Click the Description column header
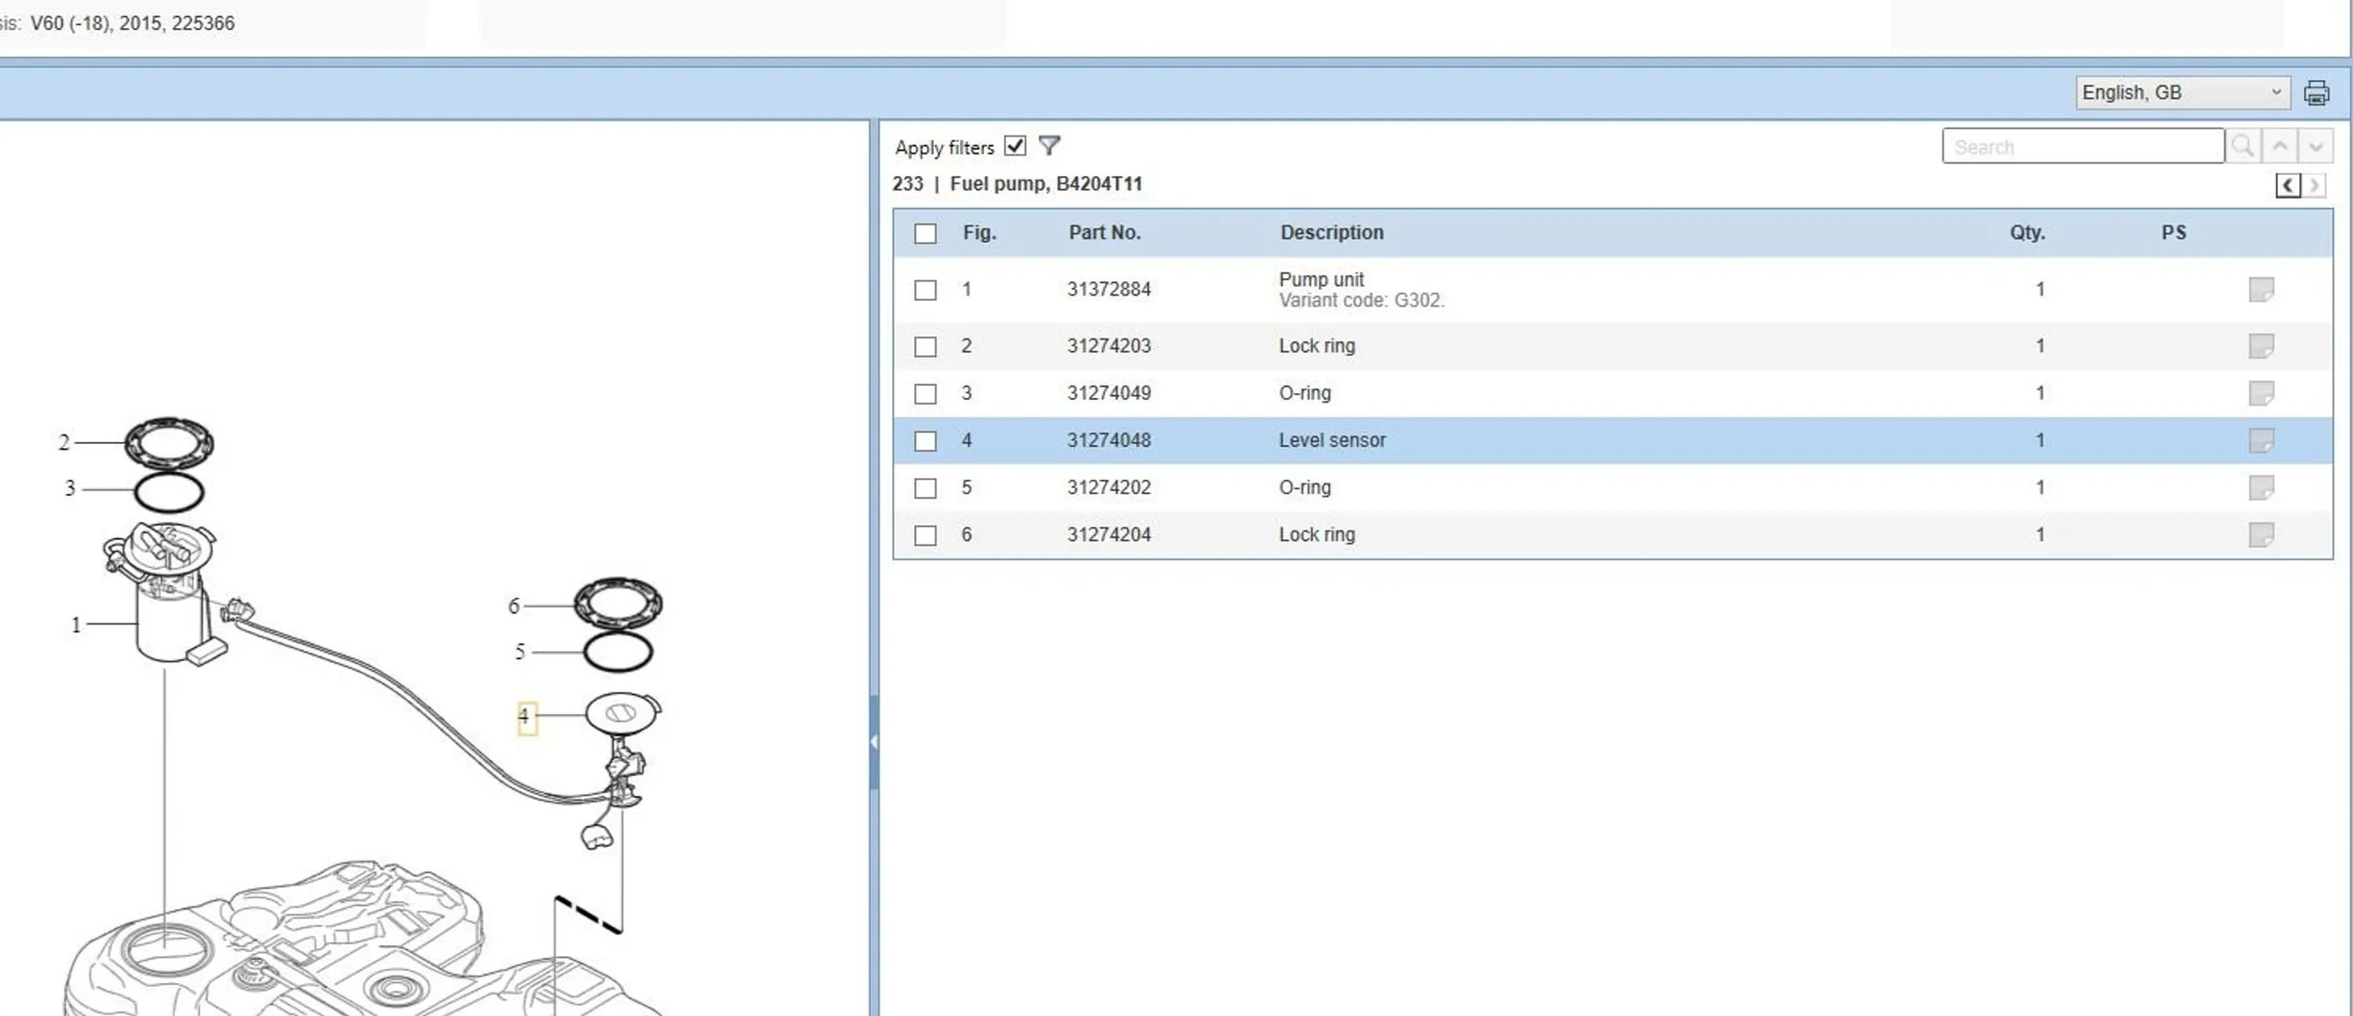 pos(1331,232)
